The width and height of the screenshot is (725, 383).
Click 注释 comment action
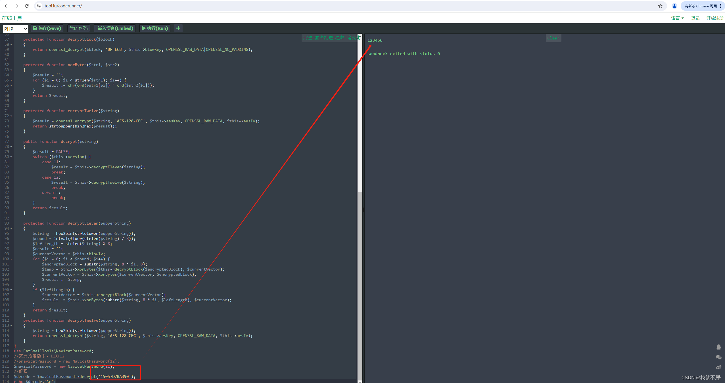coord(340,38)
